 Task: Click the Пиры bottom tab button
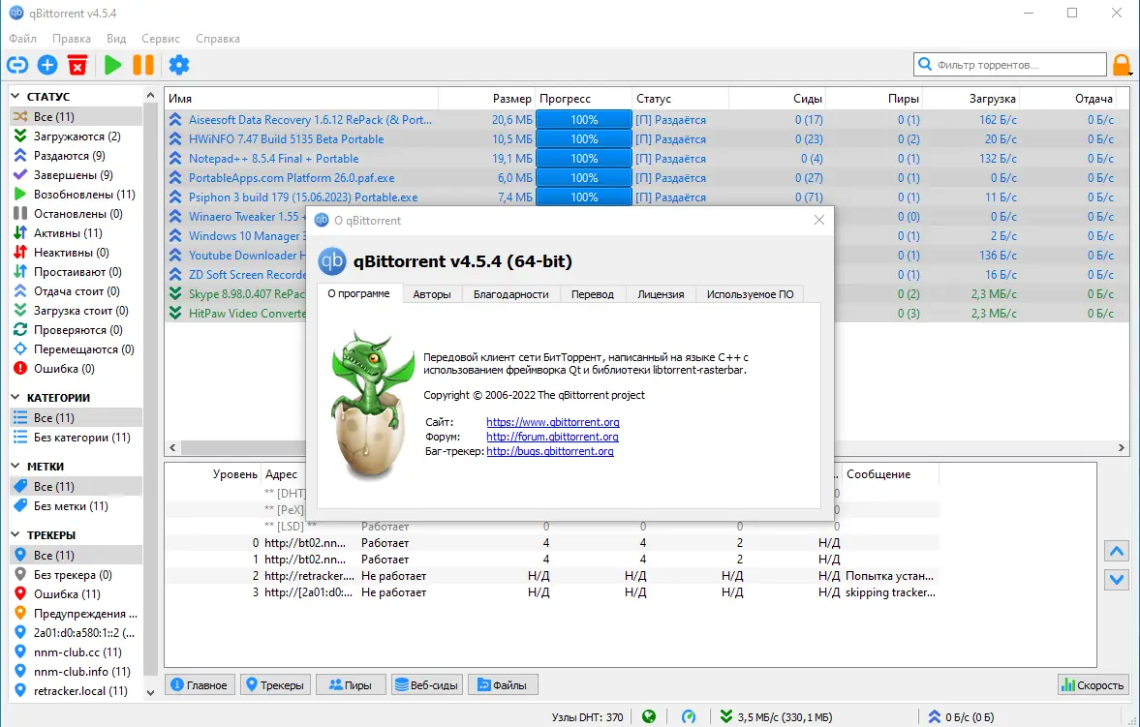click(x=351, y=684)
